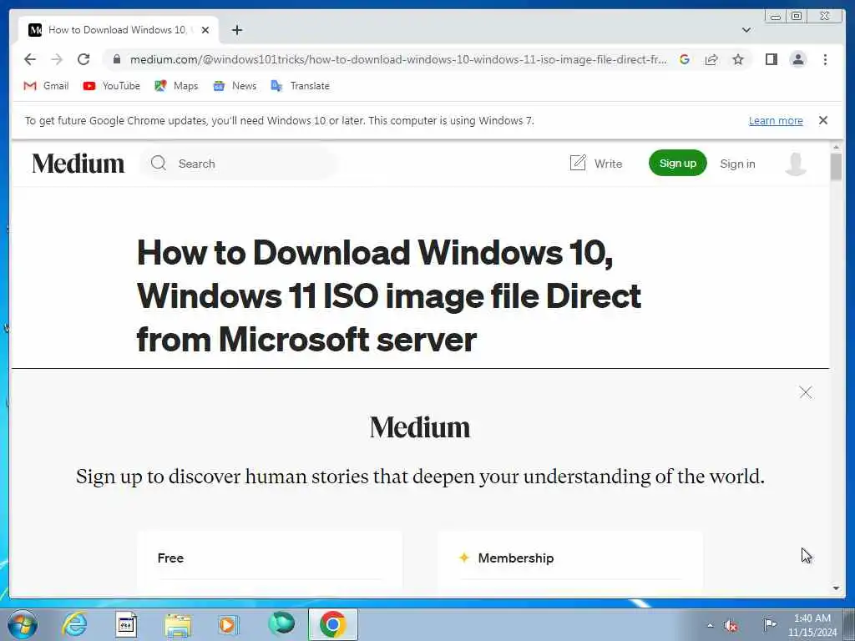
Task: Click the Chrome icon in taskbar
Action: coord(332,624)
